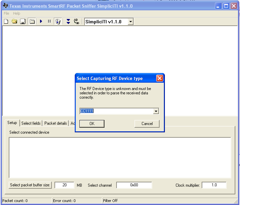
Task: Cancel the RF Device type dialog
Action: 147,124
